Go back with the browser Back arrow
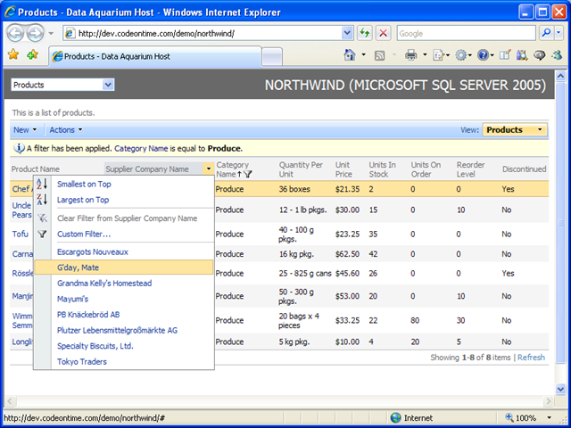 (x=15, y=34)
